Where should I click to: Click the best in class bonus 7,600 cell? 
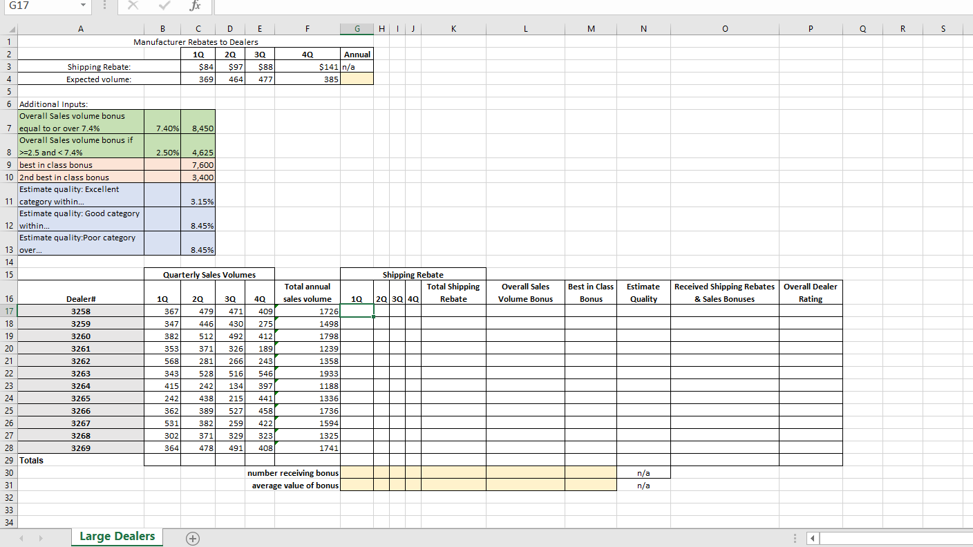(198, 164)
